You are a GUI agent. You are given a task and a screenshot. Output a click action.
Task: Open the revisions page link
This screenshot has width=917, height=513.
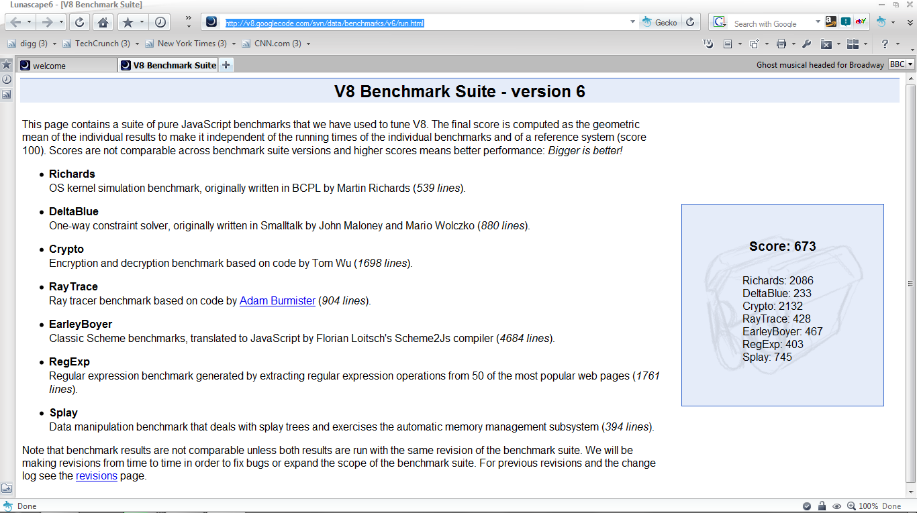[x=97, y=476]
